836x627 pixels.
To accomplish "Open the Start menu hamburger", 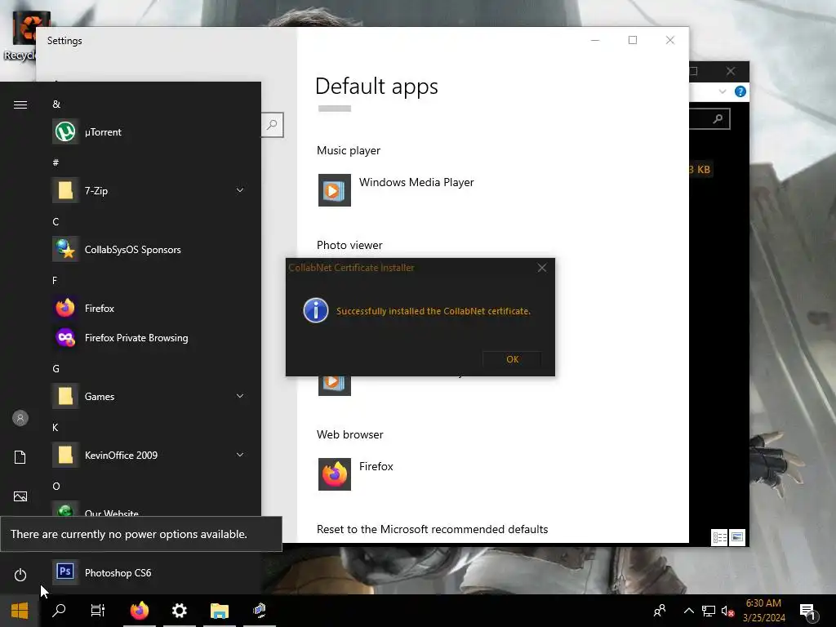I will (x=20, y=104).
